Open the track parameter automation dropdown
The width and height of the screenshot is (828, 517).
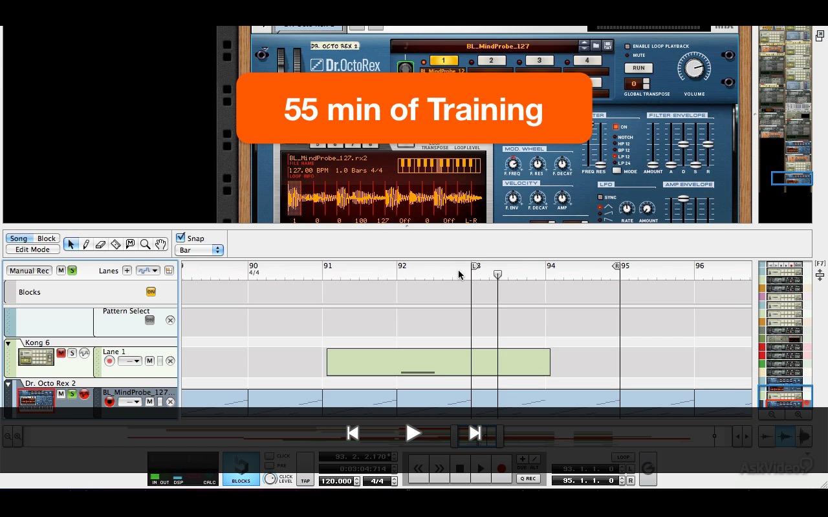[147, 271]
